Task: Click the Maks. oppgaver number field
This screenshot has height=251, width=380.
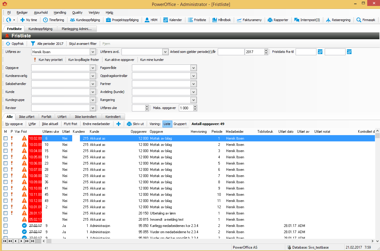Action: click(x=186, y=108)
